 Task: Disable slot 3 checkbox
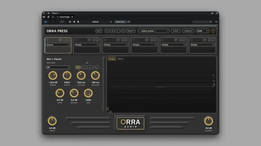pyautogui.click(x=118, y=40)
